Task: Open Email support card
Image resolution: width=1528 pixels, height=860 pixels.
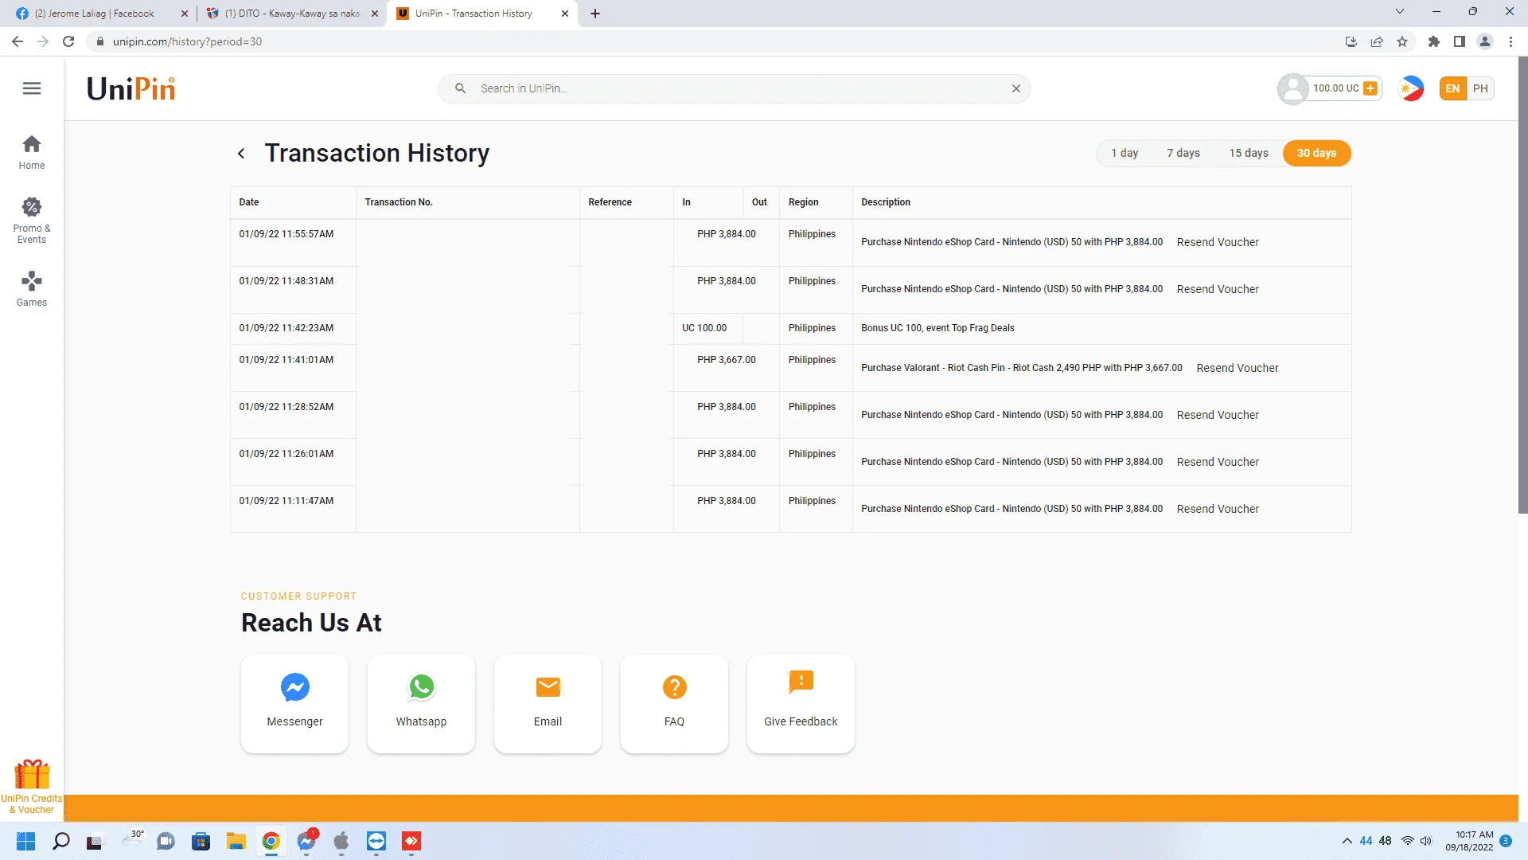Action: point(548,704)
